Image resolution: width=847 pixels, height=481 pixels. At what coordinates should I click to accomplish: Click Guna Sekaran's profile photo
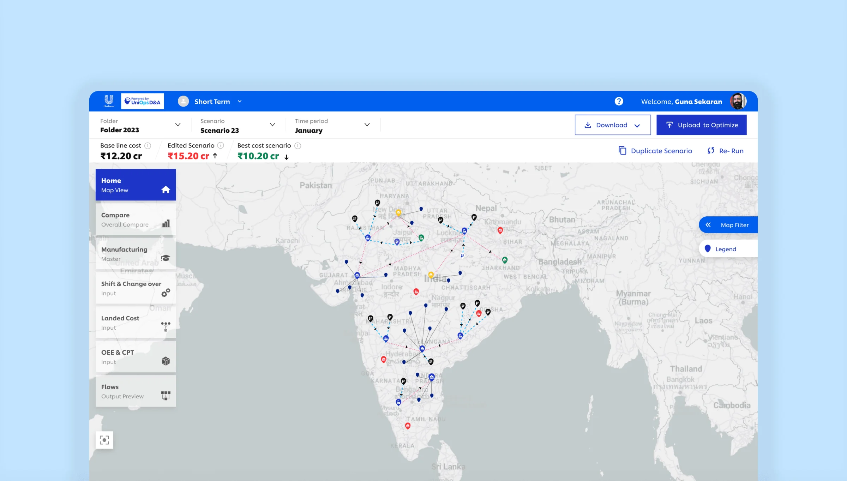(738, 101)
